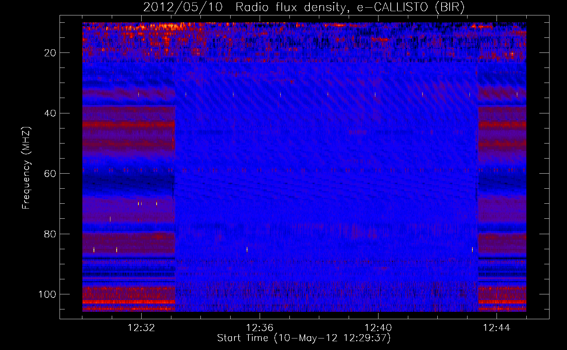Click the 'Frequency (MHZ)' y-axis label
The image size is (567, 350).
(x=26, y=168)
